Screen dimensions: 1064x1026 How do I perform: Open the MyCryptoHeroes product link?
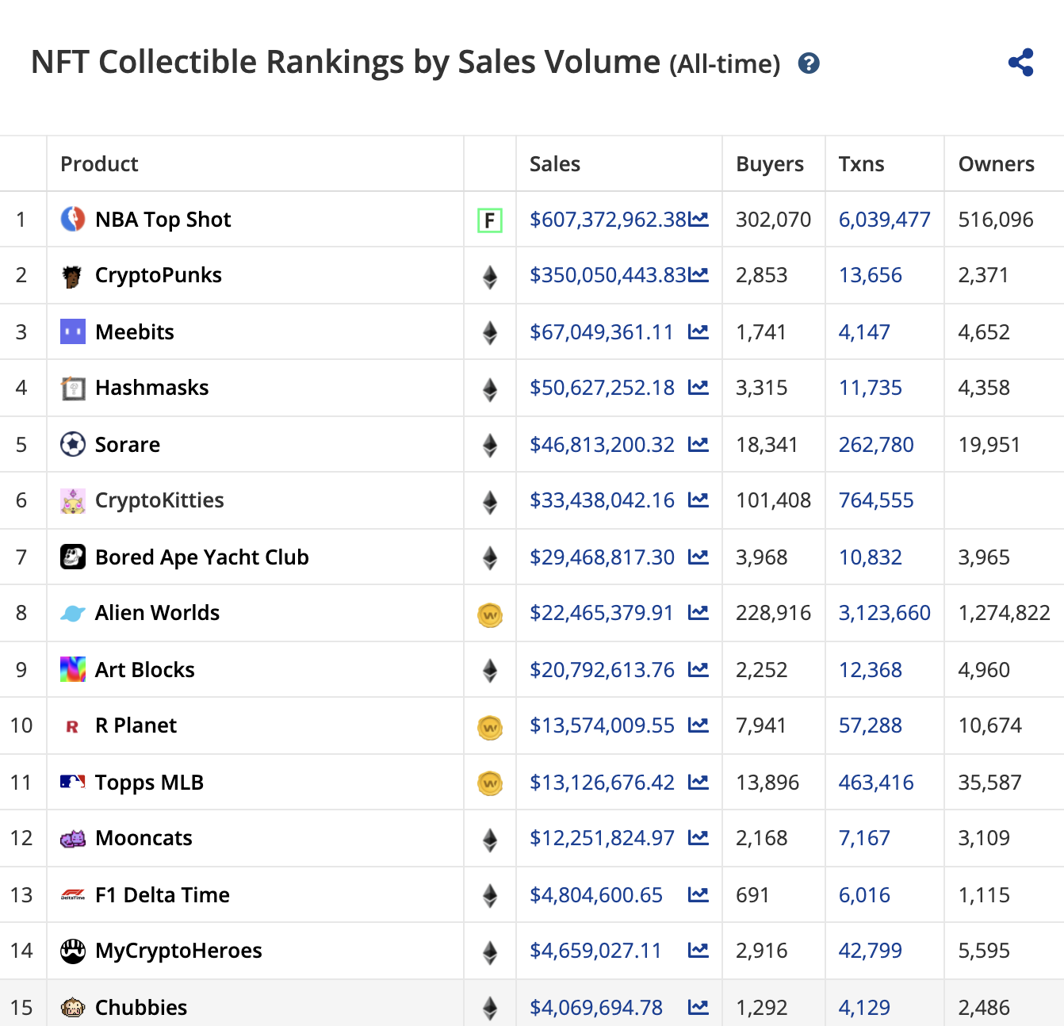point(178,951)
